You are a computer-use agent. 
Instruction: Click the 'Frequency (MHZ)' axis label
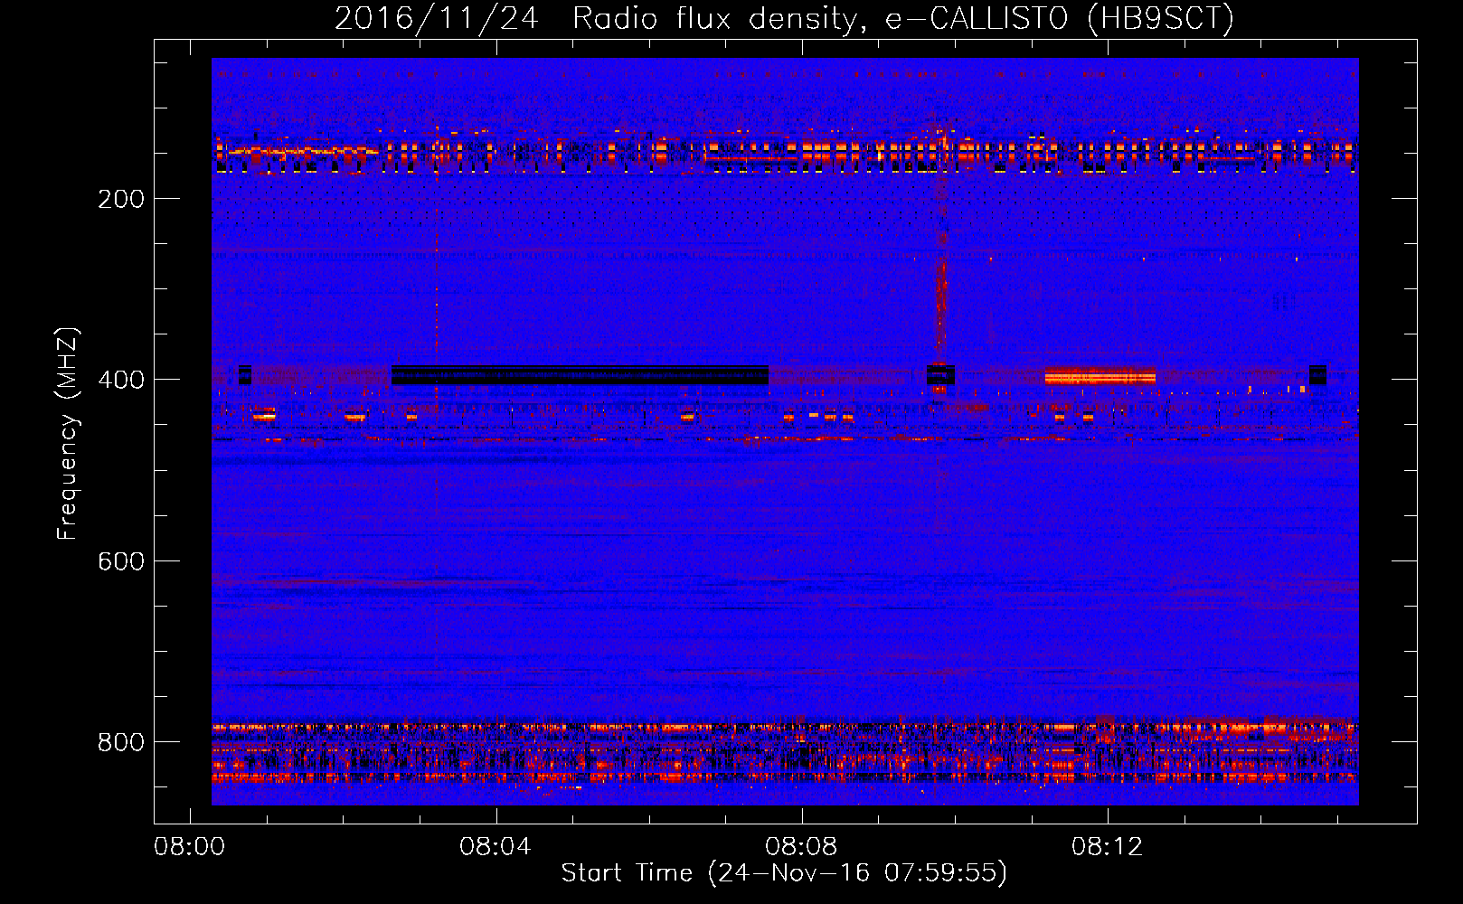(x=68, y=433)
